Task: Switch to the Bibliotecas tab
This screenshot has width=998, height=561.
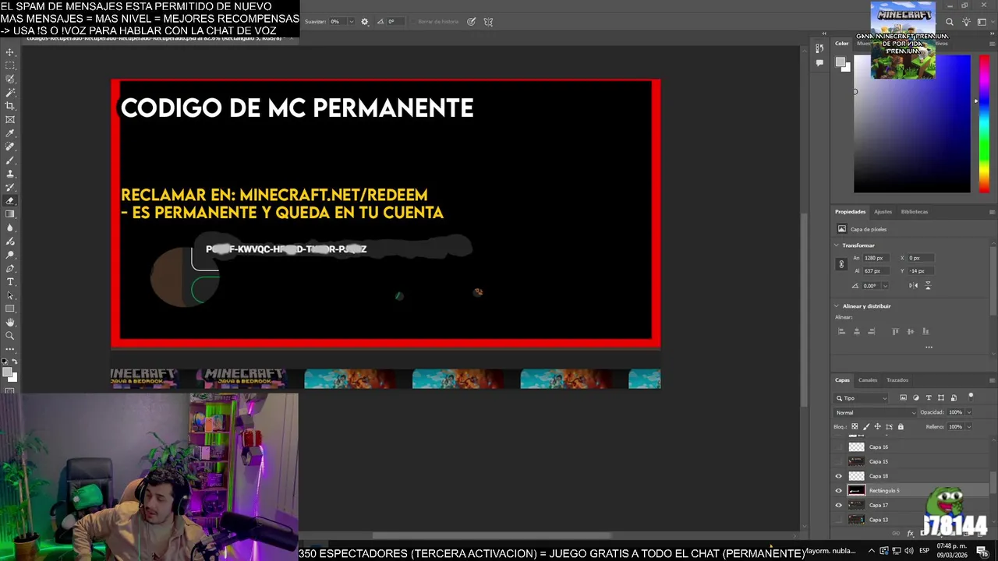Action: [x=915, y=212]
